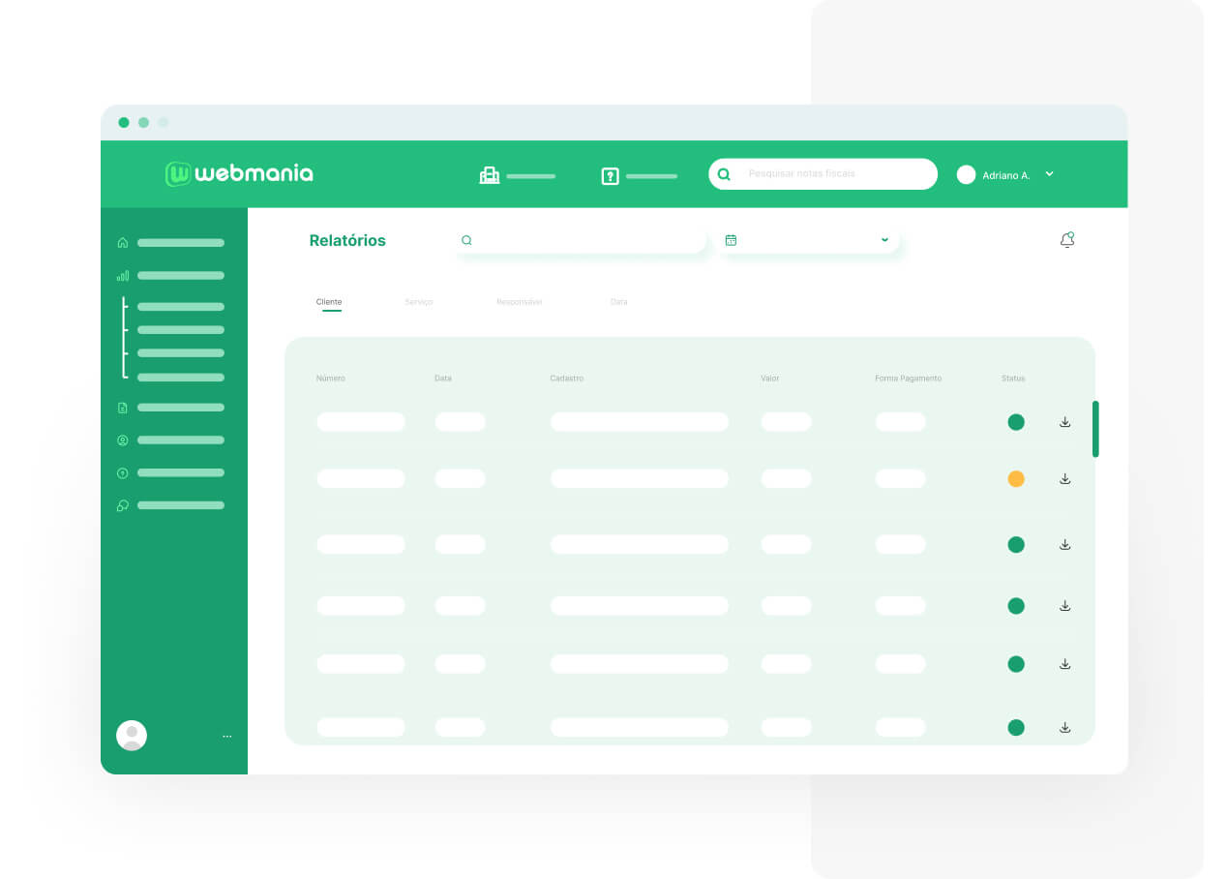Download the report with yellow status
The width and height of the screenshot is (1227, 879).
pos(1064,479)
